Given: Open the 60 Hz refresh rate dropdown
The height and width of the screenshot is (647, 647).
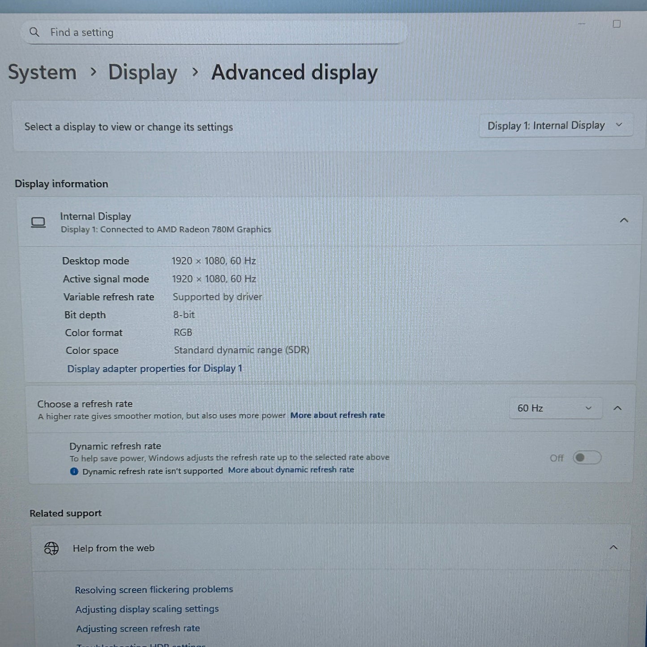Looking at the screenshot, I should click(x=555, y=408).
